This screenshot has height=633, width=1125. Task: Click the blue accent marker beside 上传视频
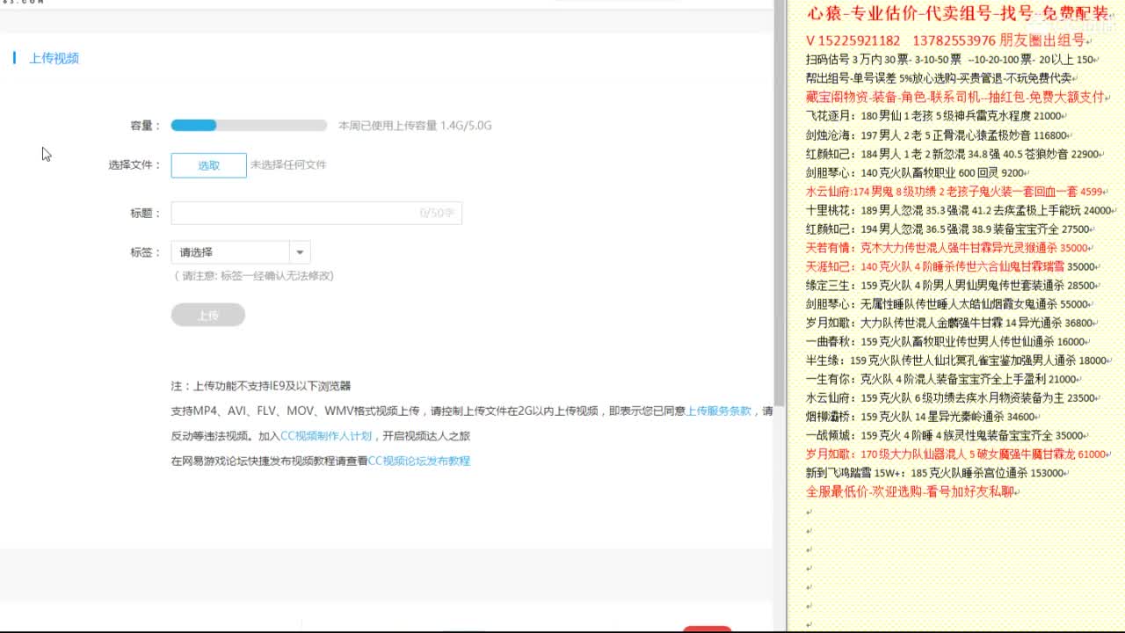[x=14, y=57]
